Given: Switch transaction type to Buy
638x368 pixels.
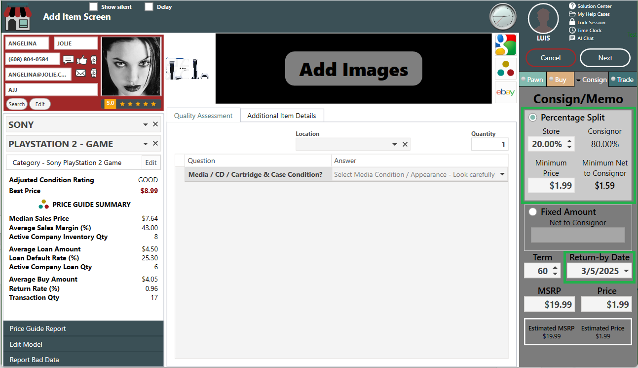Looking at the screenshot, I should [x=560, y=80].
